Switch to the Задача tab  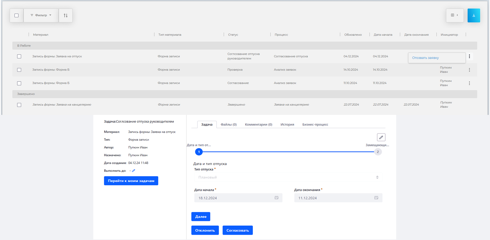pos(207,125)
